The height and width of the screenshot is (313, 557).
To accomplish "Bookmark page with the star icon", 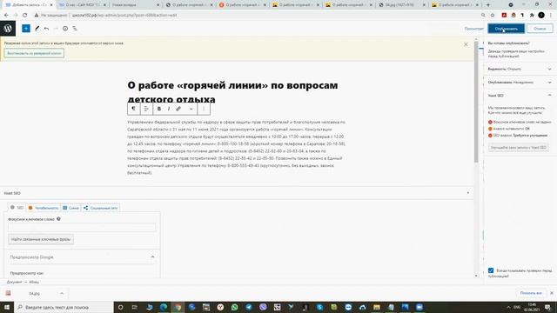I will (493, 16).
